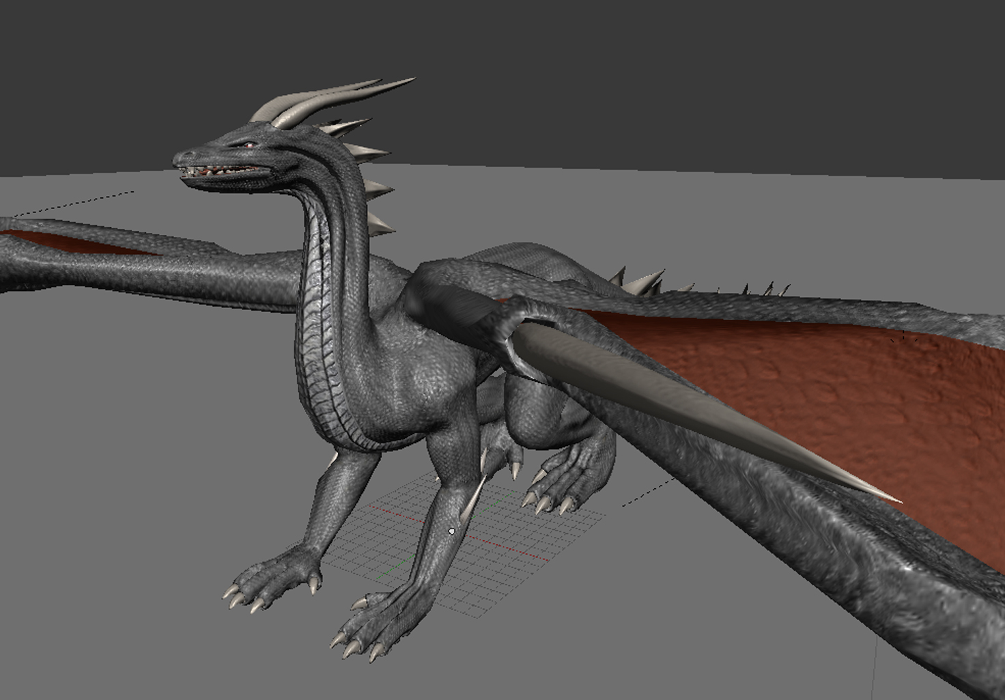The image size is (1005, 700).
Task: Click the dragon's red eye
Action: (249, 145)
